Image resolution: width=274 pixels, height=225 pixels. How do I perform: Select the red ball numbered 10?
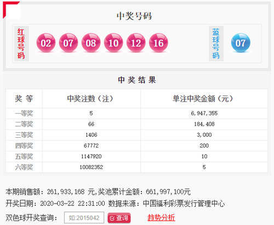(113, 43)
